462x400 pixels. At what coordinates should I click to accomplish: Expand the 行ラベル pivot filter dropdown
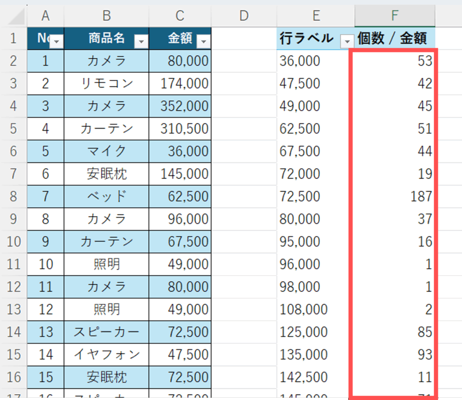tap(346, 42)
